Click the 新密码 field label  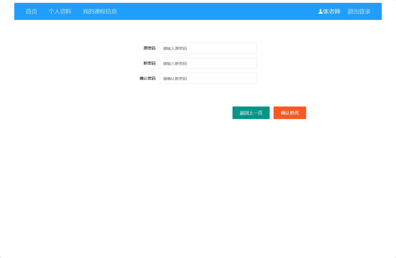[x=149, y=63]
